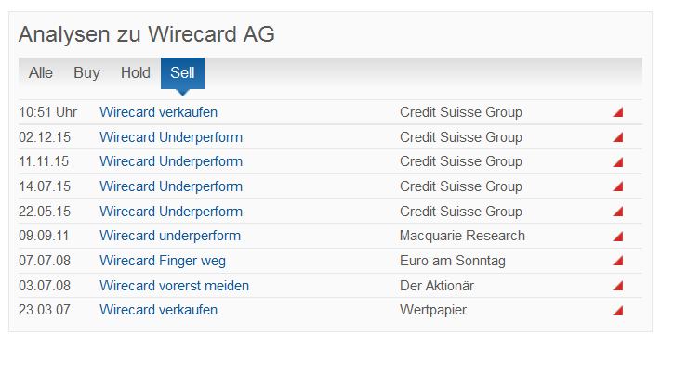Open Wirecard verkaufen analysis from 23.03.07
Viewport: 674px width, 385px height.
[x=158, y=310]
